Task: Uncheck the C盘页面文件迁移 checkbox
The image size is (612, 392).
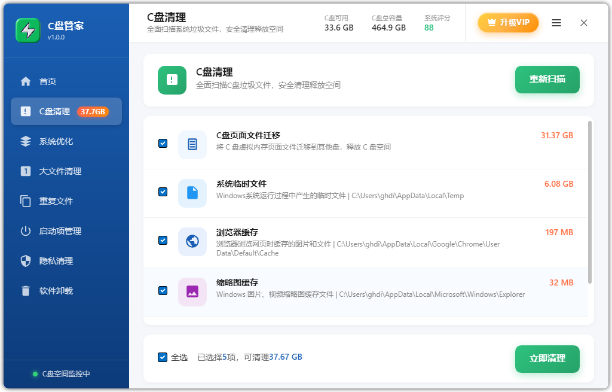Action: (x=163, y=144)
